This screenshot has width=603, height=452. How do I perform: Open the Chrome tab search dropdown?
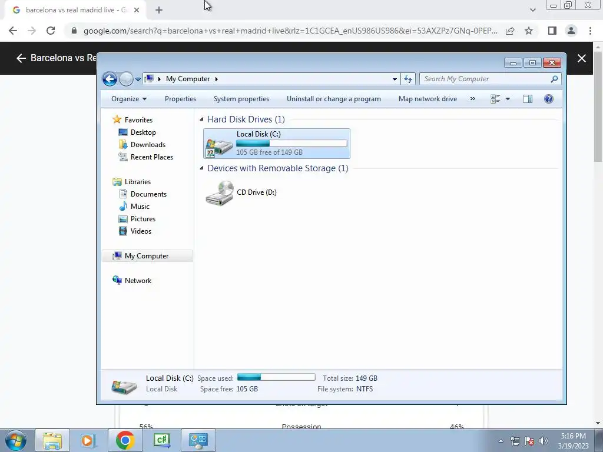(532, 10)
